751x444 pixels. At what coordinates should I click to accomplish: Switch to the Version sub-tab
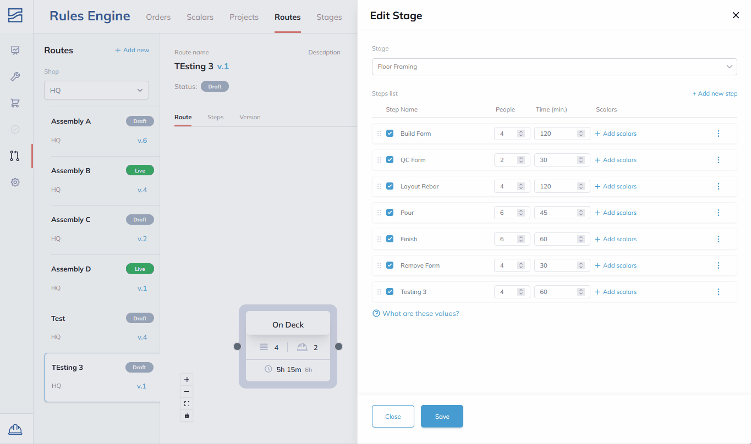pos(250,117)
